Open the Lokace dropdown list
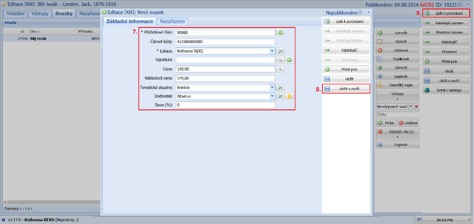This screenshot has height=224, width=474. pyautogui.click(x=272, y=51)
